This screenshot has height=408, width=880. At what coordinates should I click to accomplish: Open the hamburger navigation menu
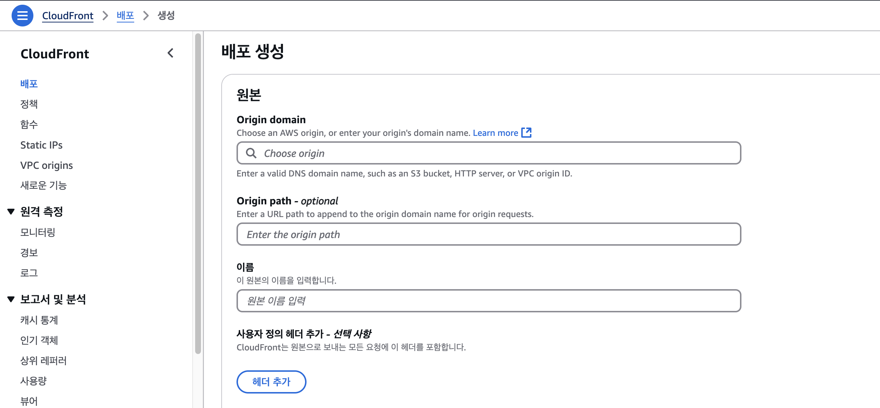click(22, 16)
